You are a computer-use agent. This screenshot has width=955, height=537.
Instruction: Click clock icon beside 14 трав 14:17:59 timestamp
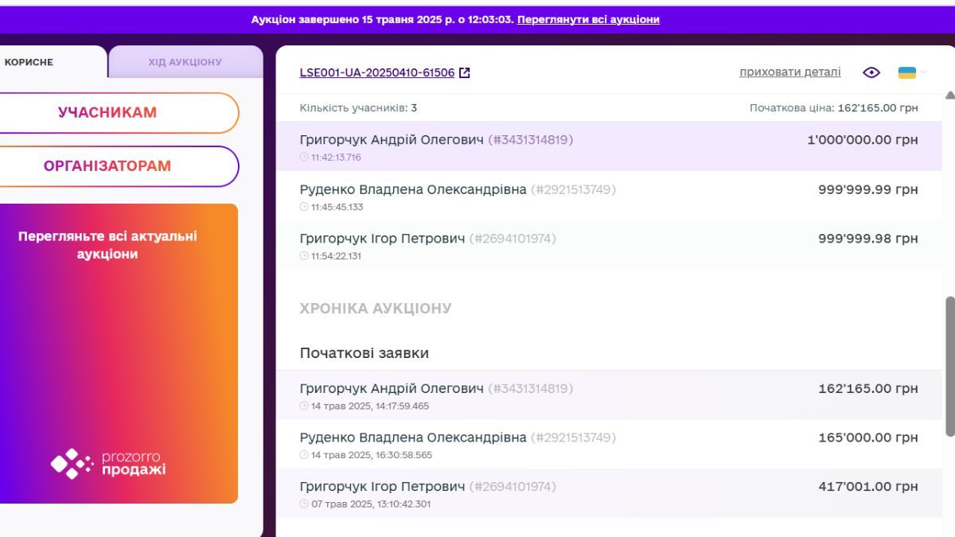coord(302,406)
